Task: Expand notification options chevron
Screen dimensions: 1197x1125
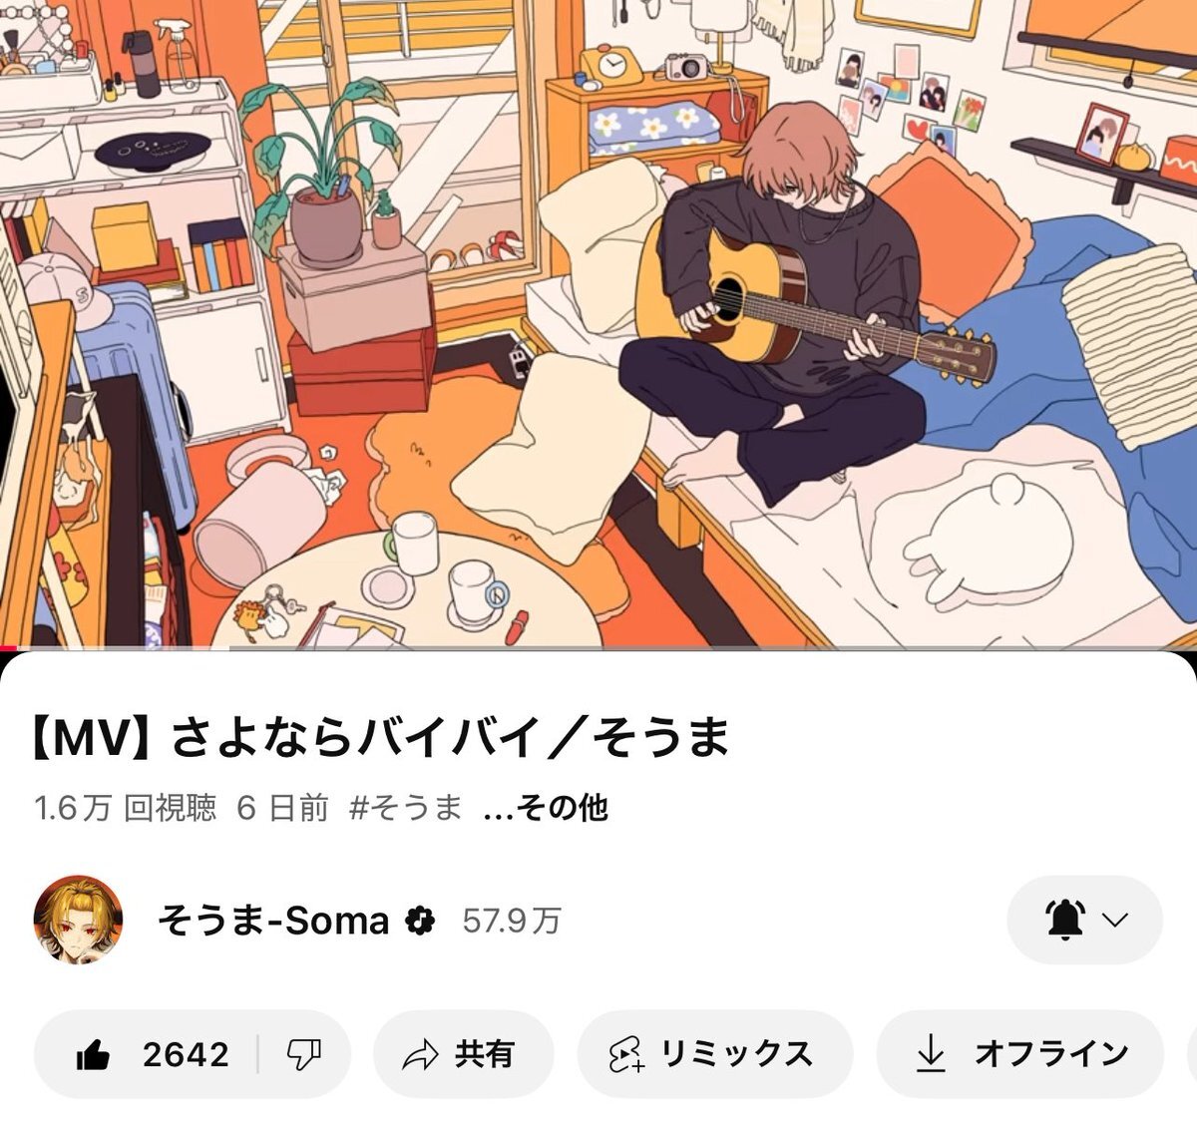Action: coord(1115,920)
